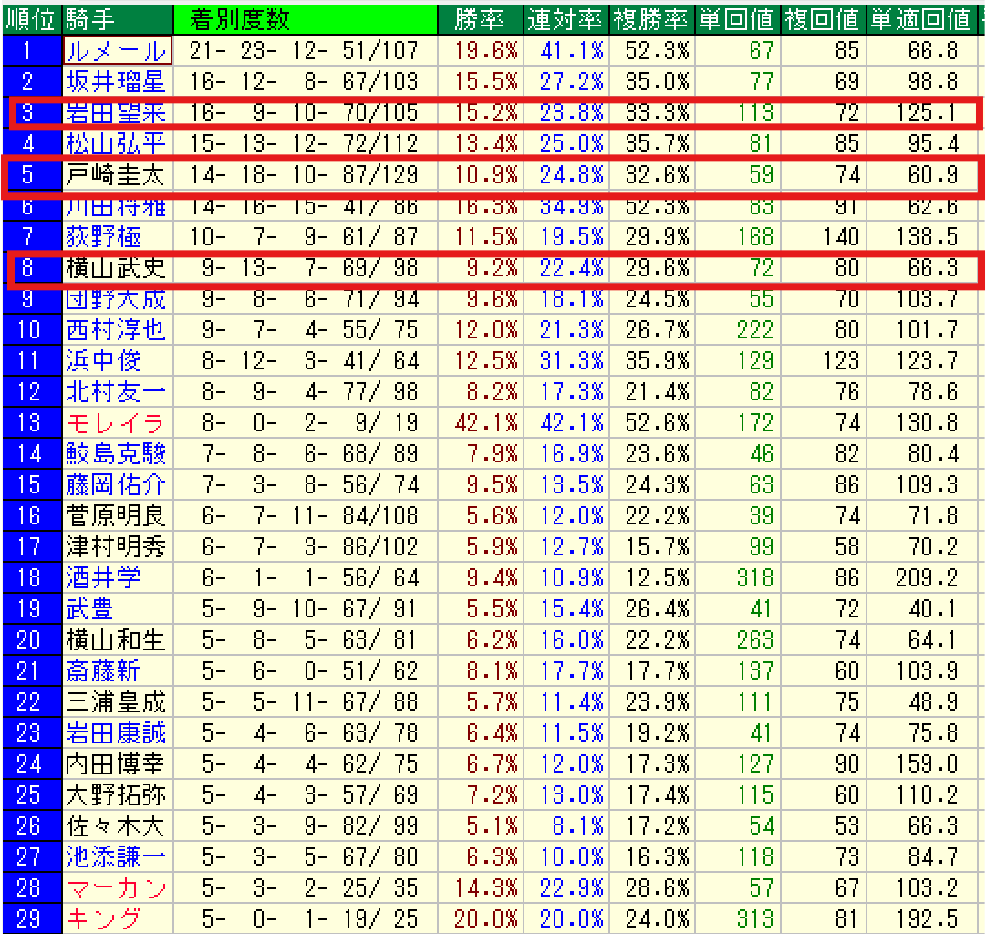986x934 pixels.
Task: Sort by the 勝率 column header
Action: tap(479, 18)
